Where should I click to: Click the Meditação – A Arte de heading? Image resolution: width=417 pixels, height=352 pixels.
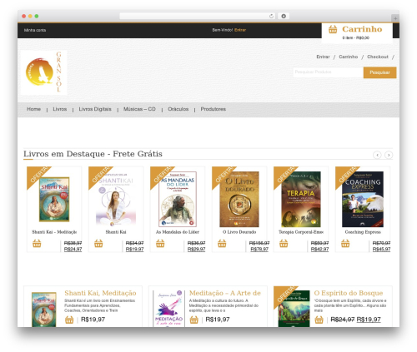point(225,293)
